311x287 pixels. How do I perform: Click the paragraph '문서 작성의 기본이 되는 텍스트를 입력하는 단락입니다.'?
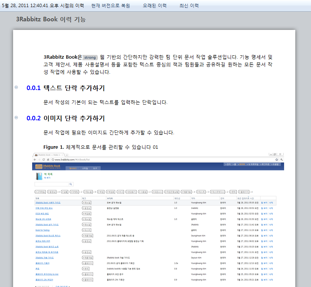pos(105,102)
